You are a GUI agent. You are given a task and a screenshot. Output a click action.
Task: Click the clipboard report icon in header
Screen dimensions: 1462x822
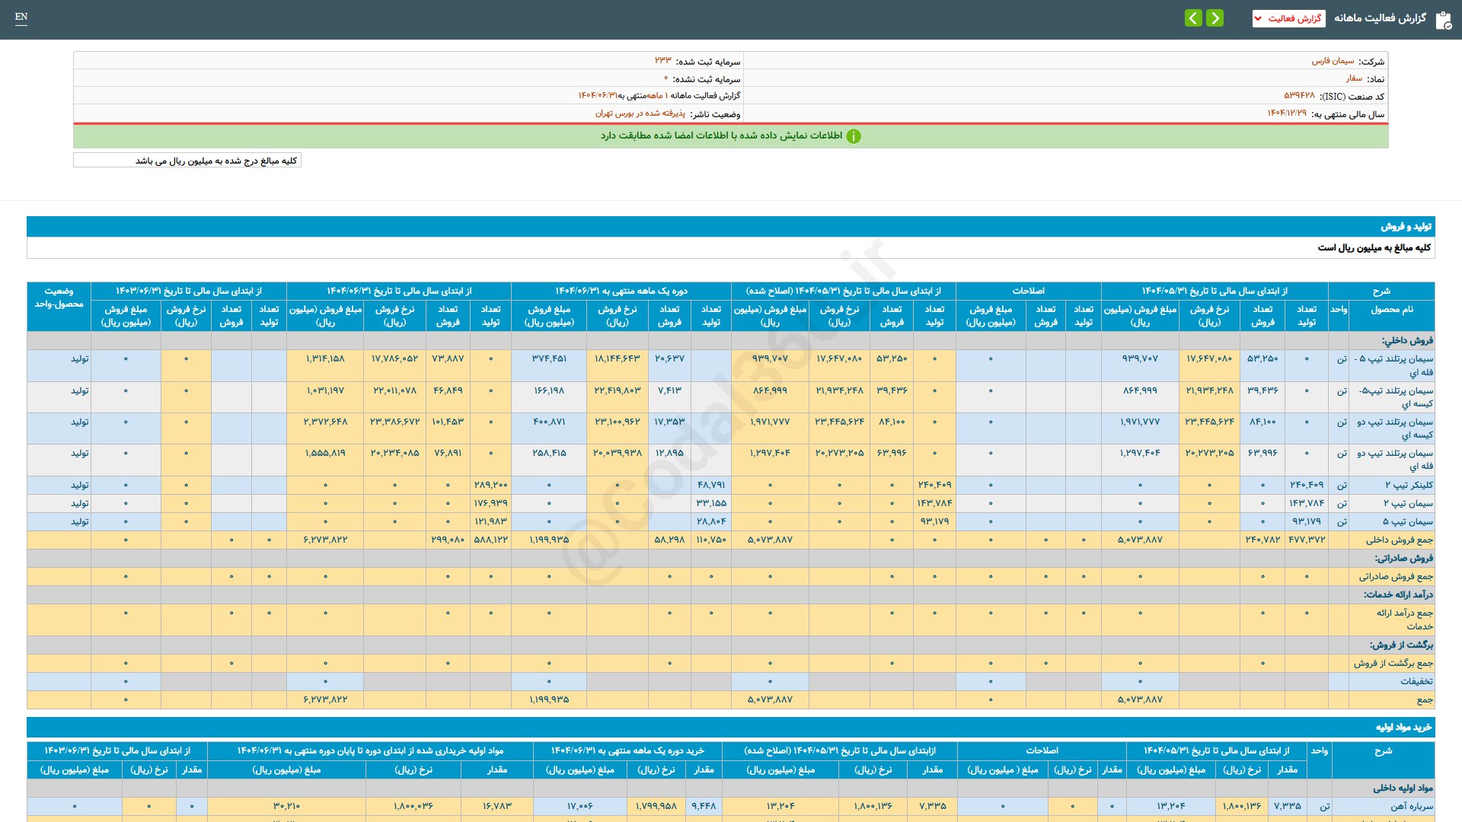coord(1443,19)
